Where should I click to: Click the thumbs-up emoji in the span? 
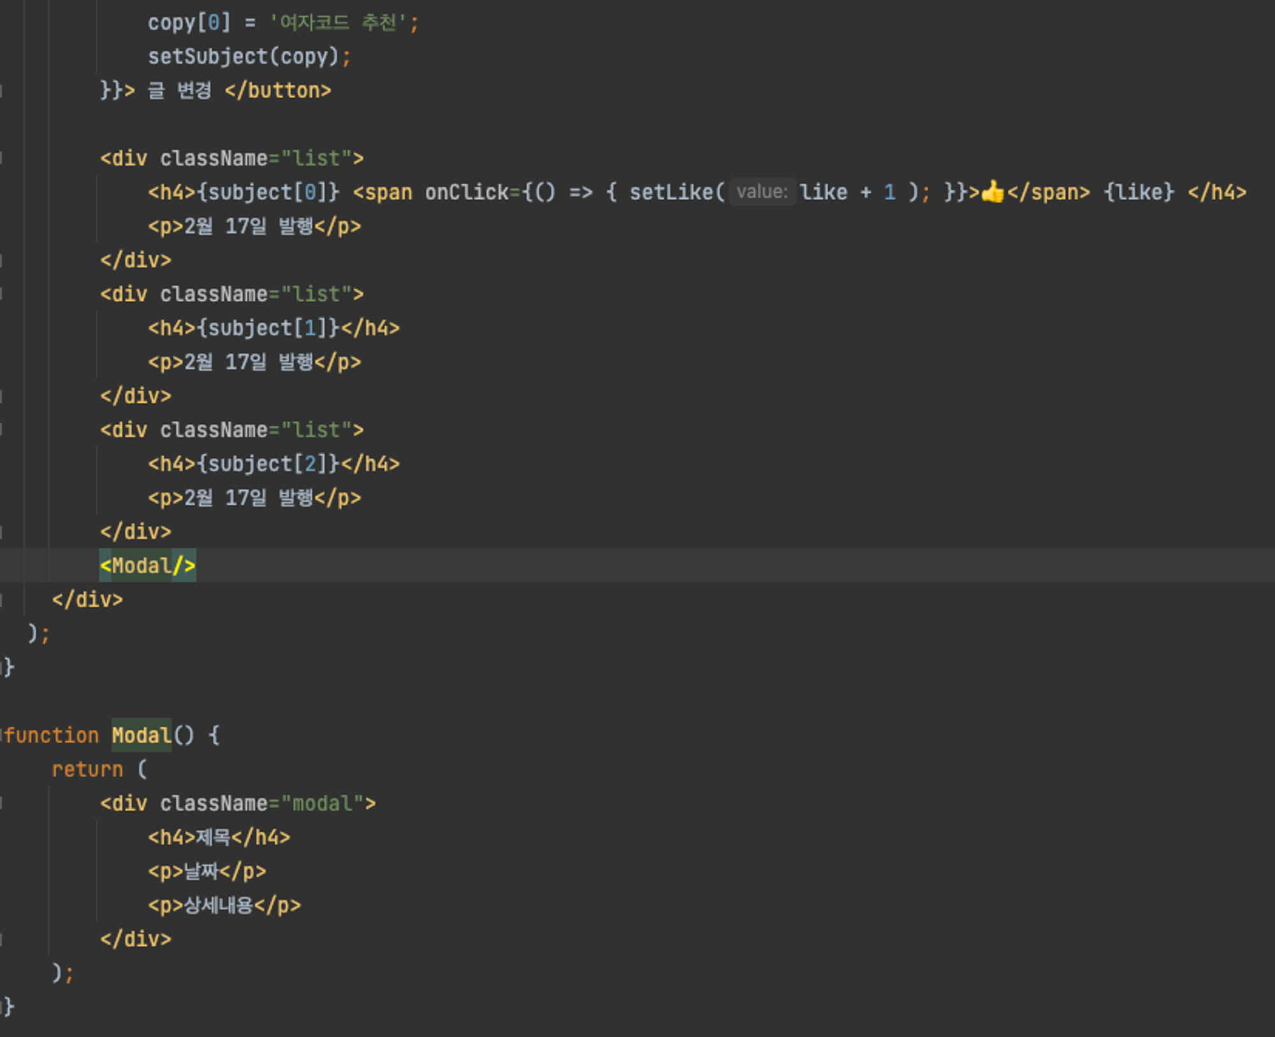[x=992, y=192]
